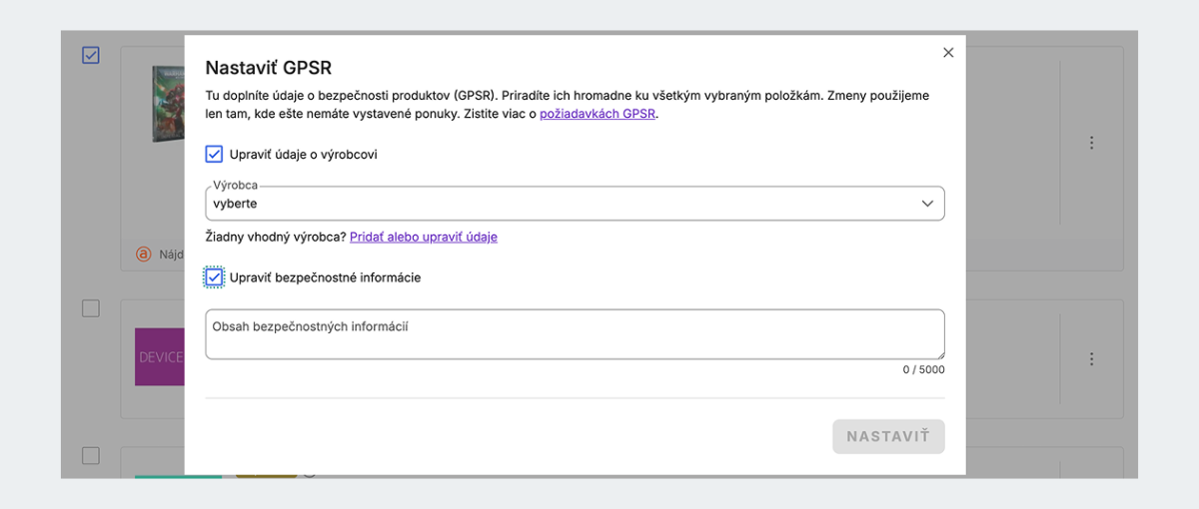This screenshot has height=509, width=1199.
Task: Click the game box product thumbnail
Action: [169, 104]
